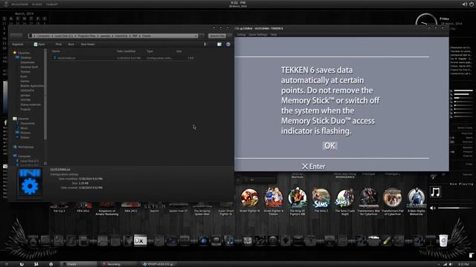Select Desktop in Explorer navigation pane

pyautogui.click(x=24, y=58)
